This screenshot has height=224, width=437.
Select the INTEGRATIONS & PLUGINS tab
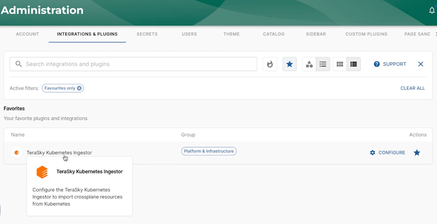87,34
